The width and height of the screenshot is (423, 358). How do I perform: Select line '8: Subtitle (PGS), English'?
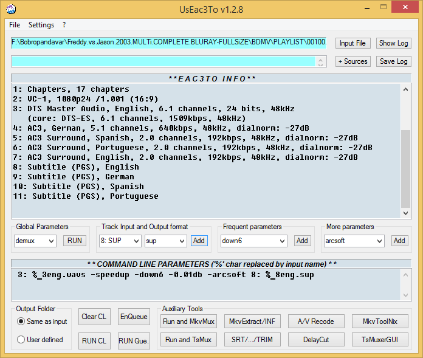[x=76, y=167]
